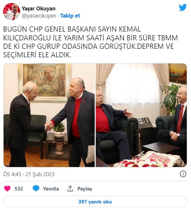
Task: Open the Twitter bird logo
Action: [183, 7]
